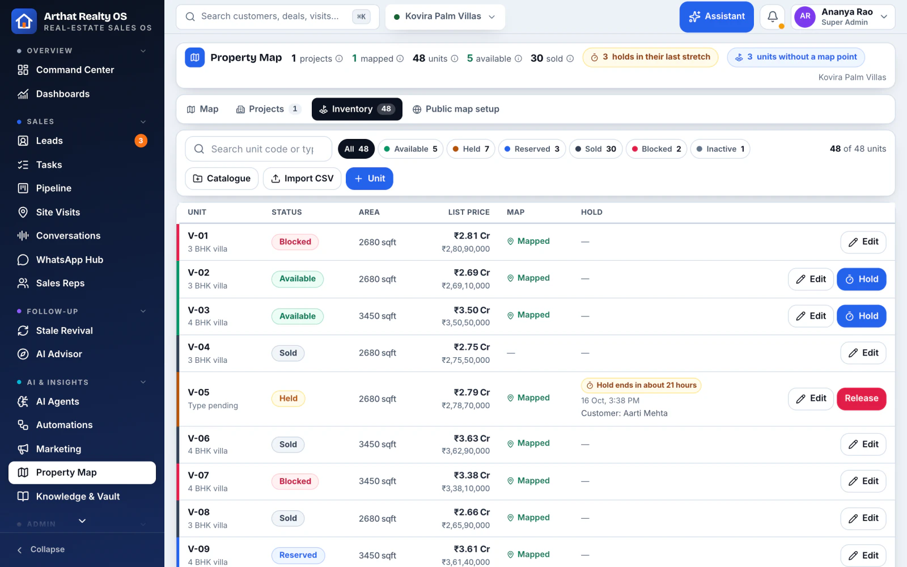Click the global search customers field
Image resolution: width=907 pixels, height=567 pixels.
[278, 16]
